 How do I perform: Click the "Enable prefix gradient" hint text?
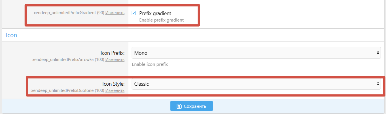pos(162,20)
